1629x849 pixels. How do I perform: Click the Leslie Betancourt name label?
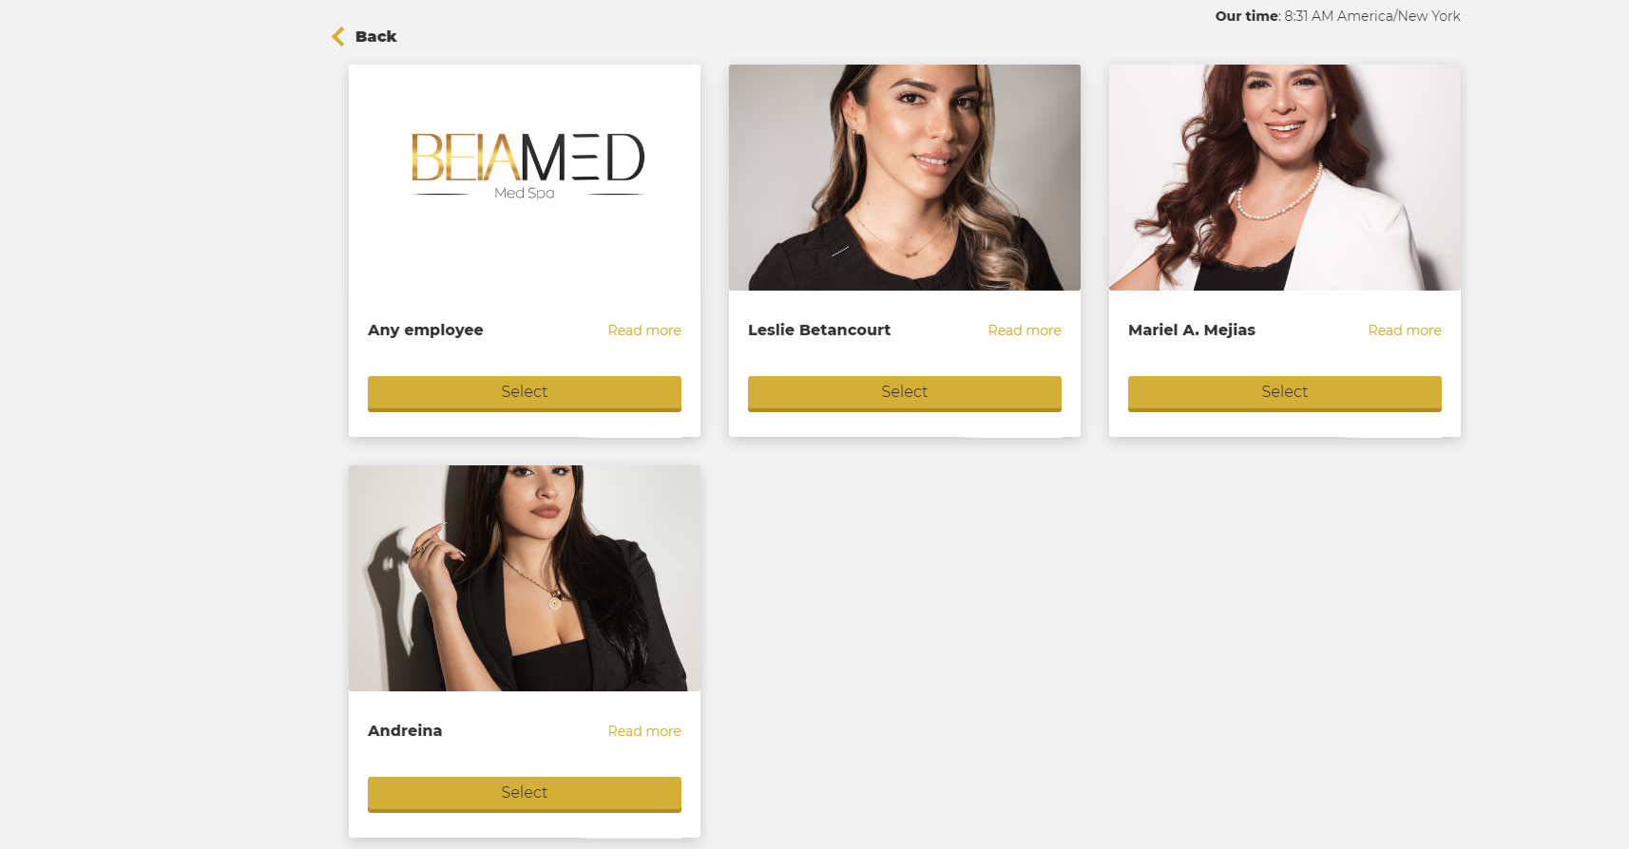click(819, 330)
